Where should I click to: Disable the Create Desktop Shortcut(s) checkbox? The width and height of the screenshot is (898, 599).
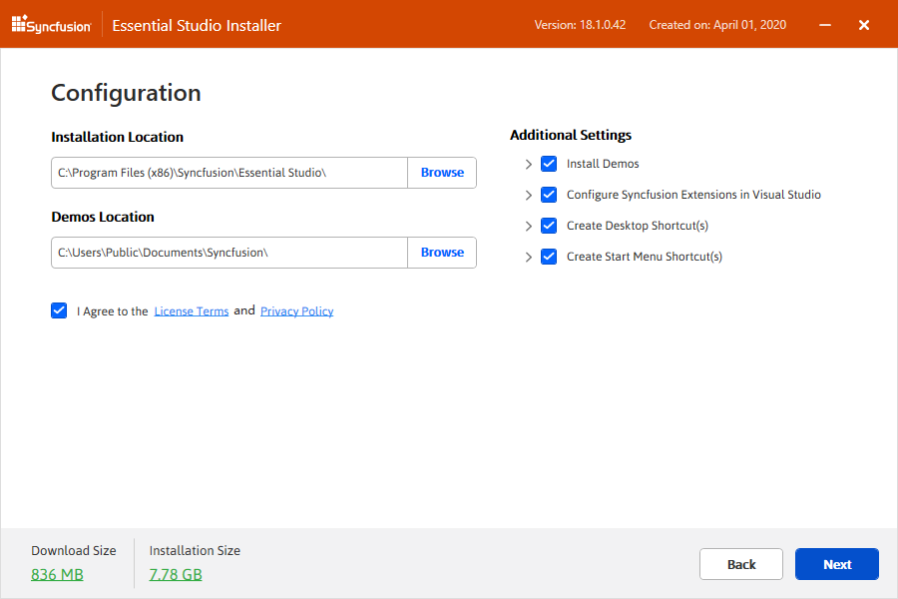click(549, 226)
